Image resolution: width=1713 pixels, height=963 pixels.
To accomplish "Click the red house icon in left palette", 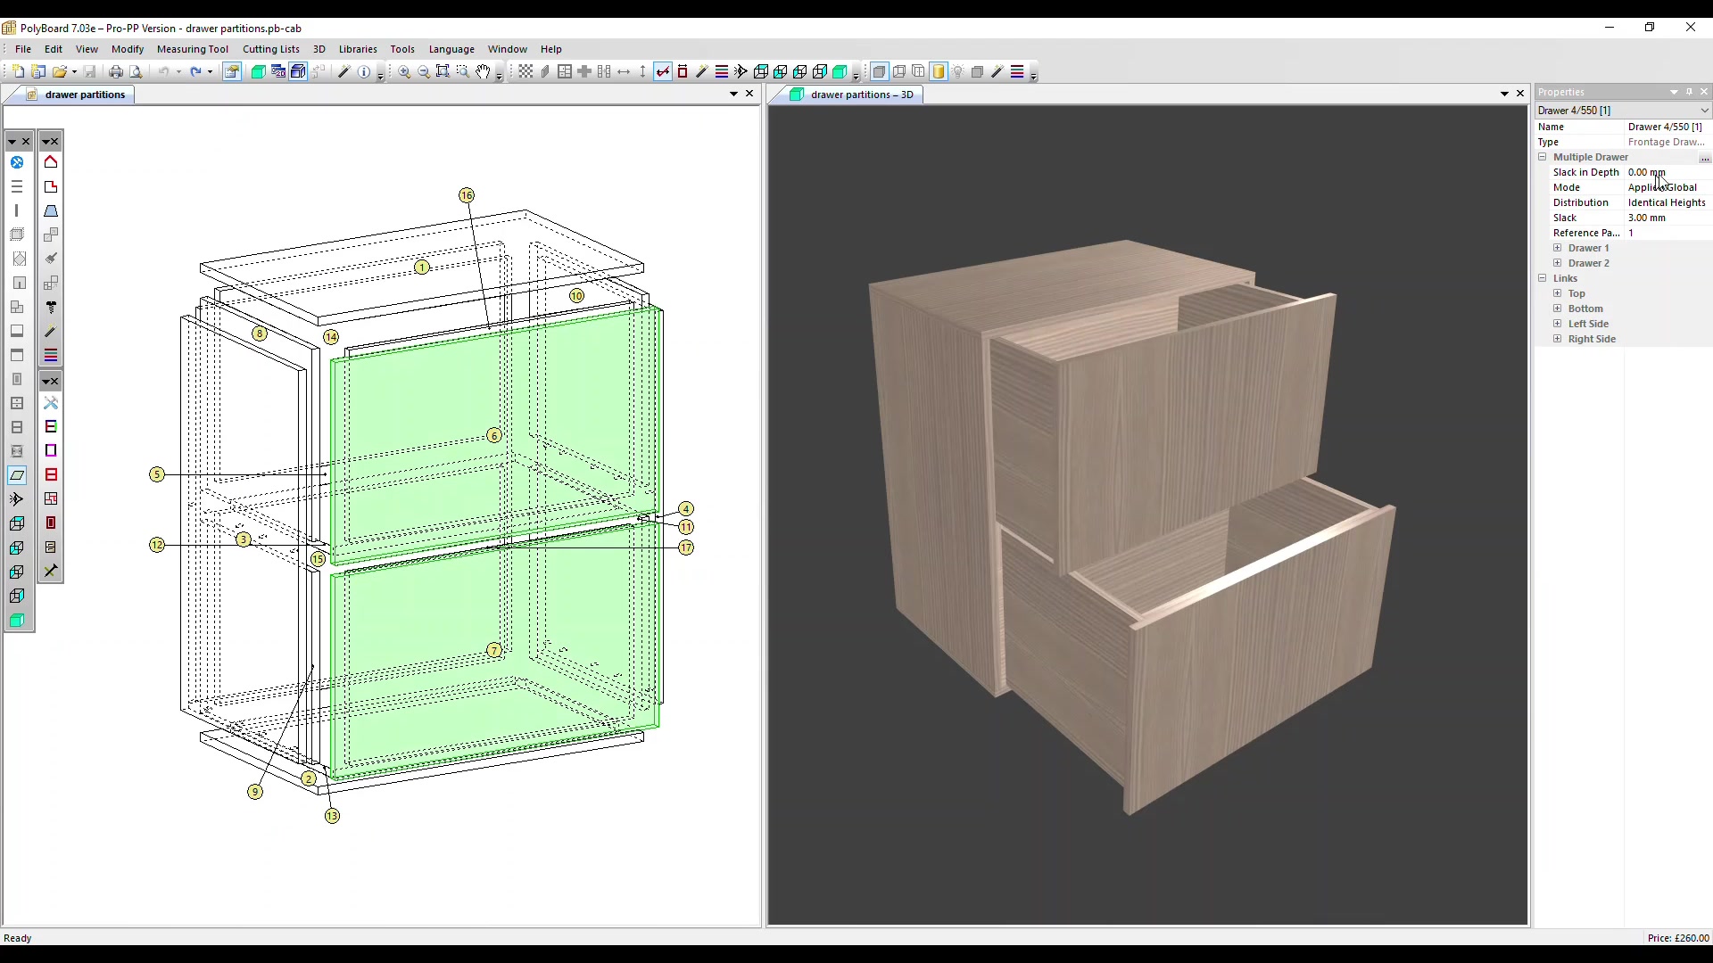I will click(x=51, y=162).
